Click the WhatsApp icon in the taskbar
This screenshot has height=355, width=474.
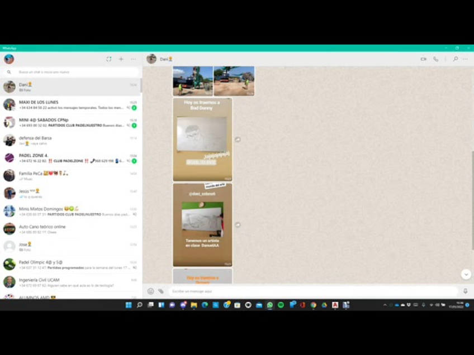click(x=270, y=305)
